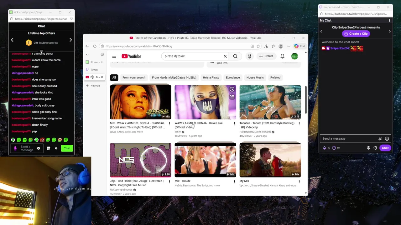Image resolution: width=401 pixels, height=225 pixels.
Task: Send message with purple Twitch Chat button
Action: (385, 148)
